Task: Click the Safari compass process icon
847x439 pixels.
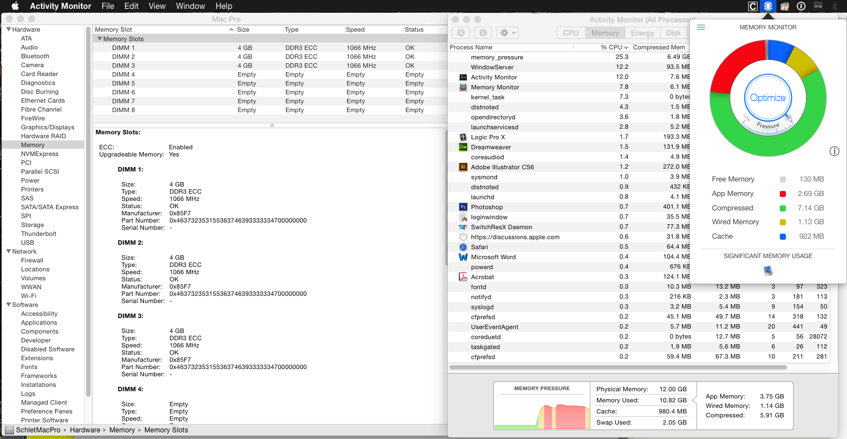Action: pos(463,247)
